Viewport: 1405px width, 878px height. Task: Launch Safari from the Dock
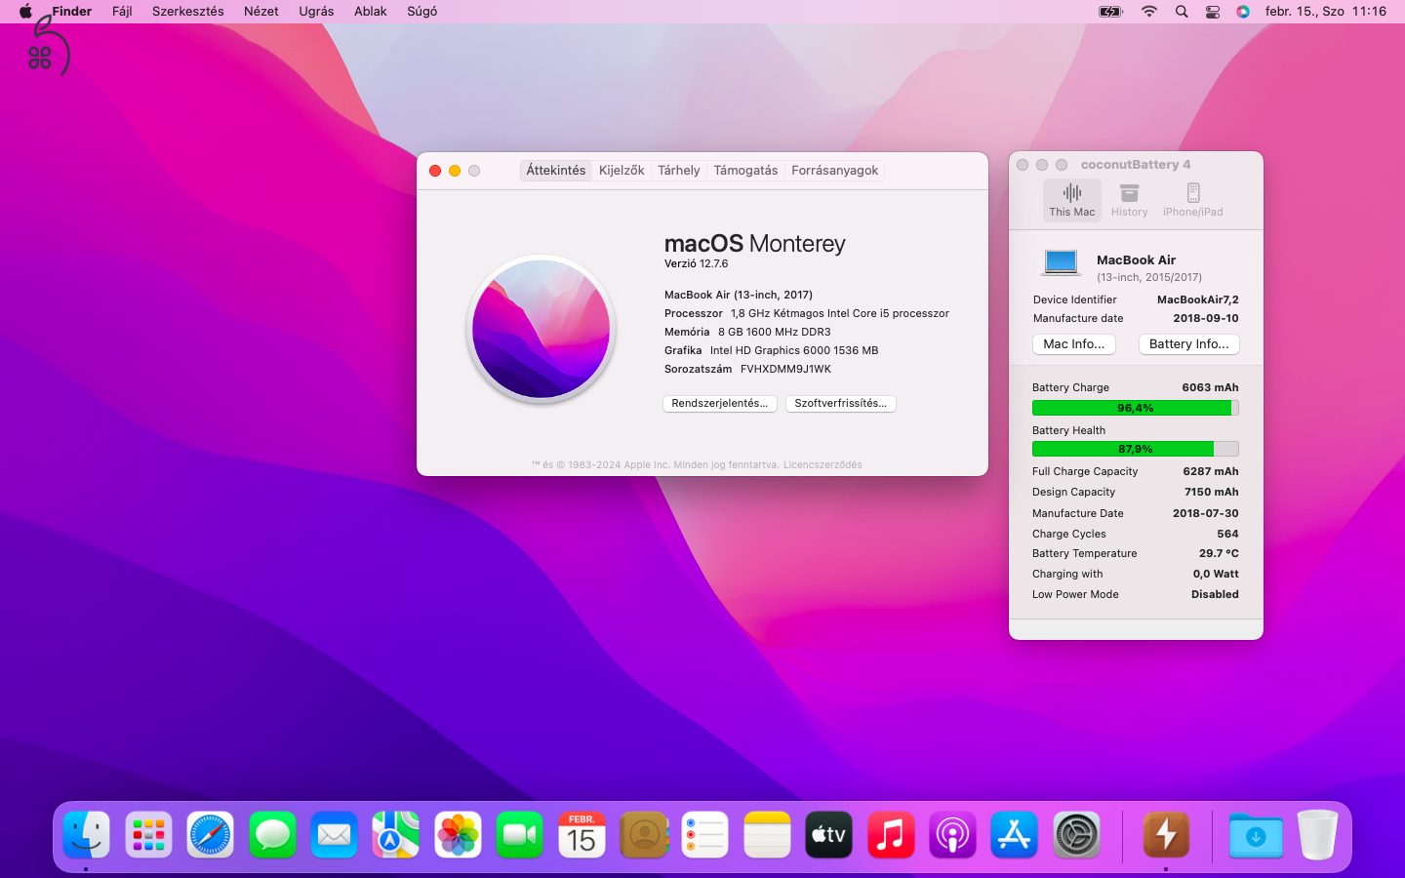tap(211, 835)
